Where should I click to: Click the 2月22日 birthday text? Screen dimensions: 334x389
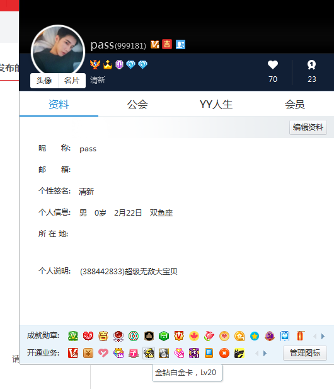tap(128, 213)
